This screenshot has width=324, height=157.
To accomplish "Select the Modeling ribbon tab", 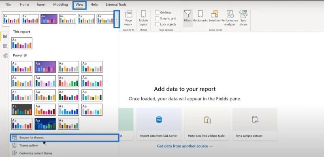I will click(60, 4).
